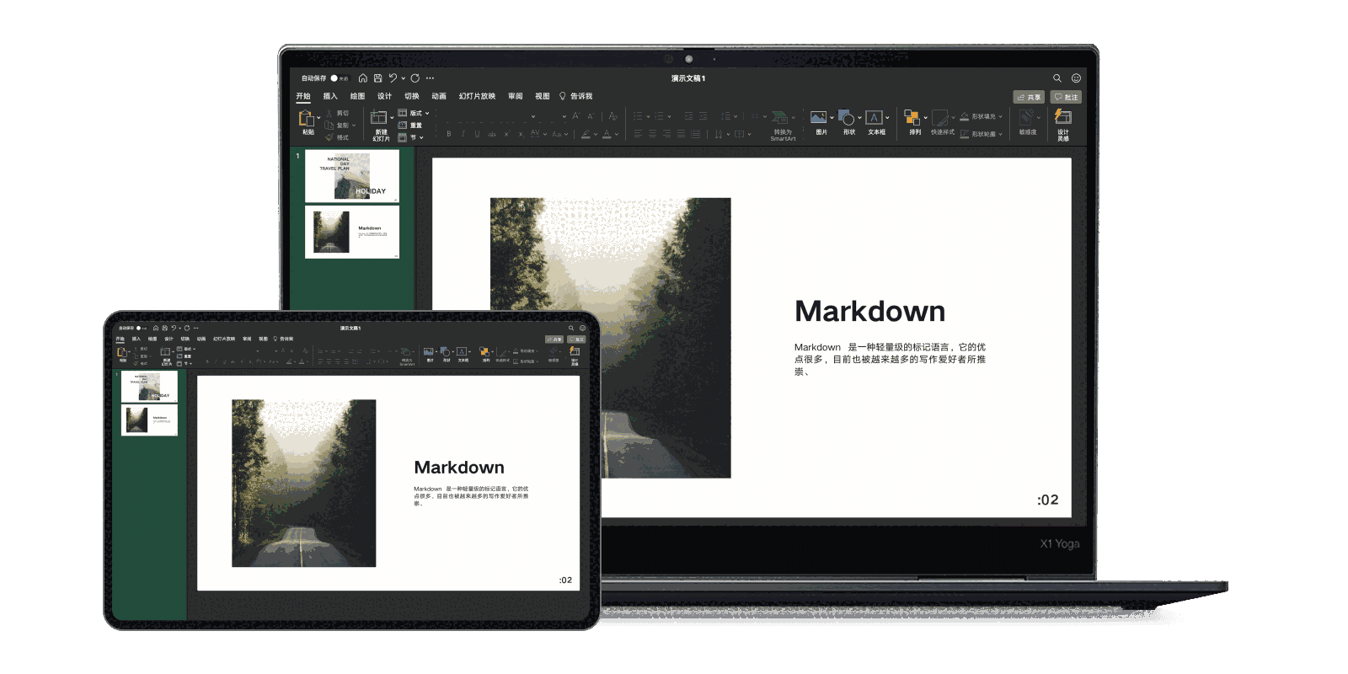Click the 新建幻灯片 icon on the laptop
Screen dimensions: 1348x674
[x=379, y=118]
